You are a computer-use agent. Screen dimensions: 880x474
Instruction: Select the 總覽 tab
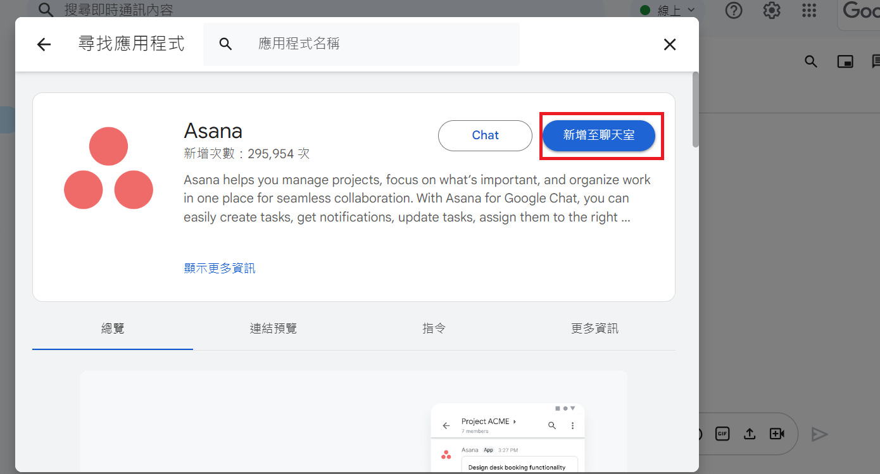tap(113, 328)
